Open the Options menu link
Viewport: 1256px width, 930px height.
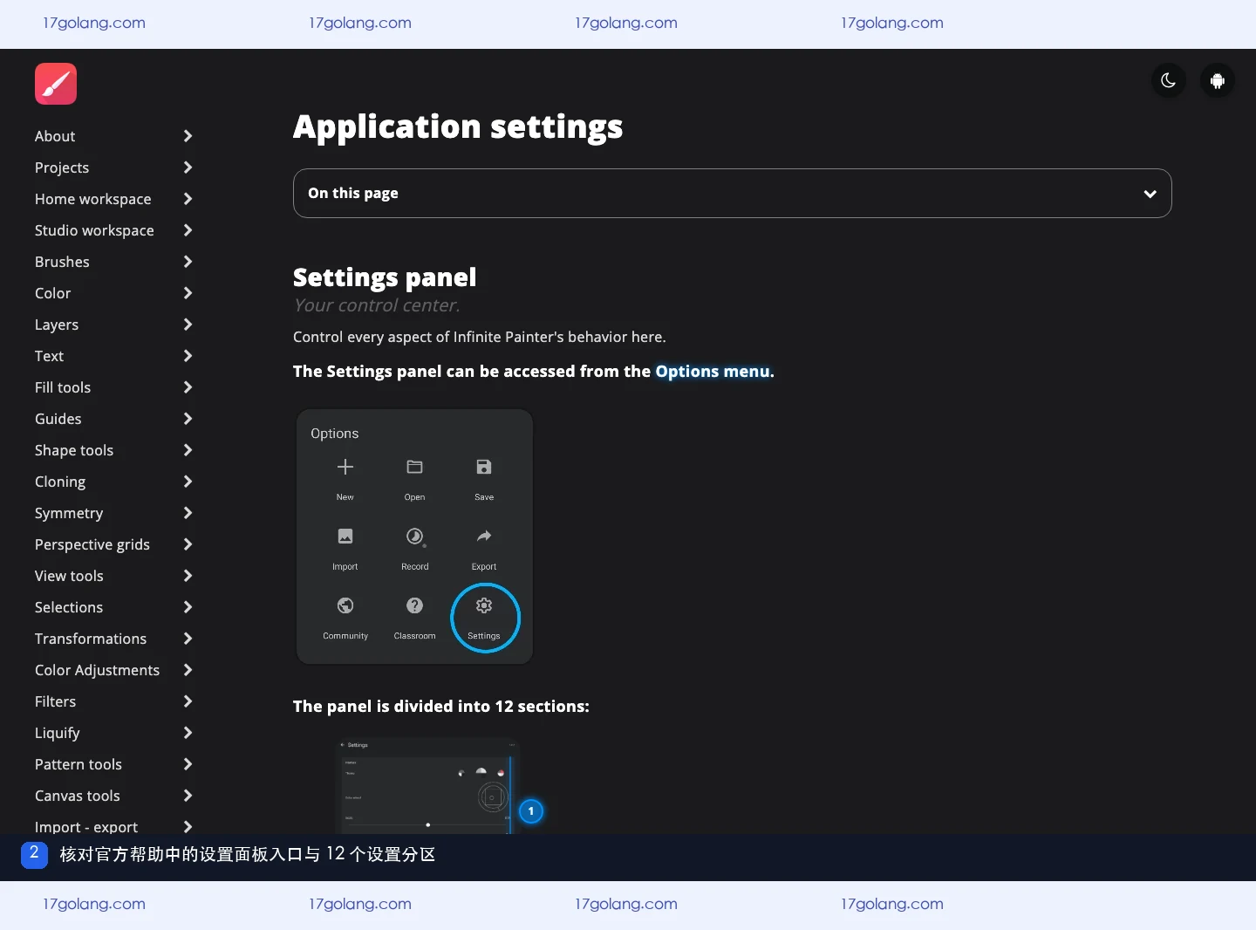point(713,371)
